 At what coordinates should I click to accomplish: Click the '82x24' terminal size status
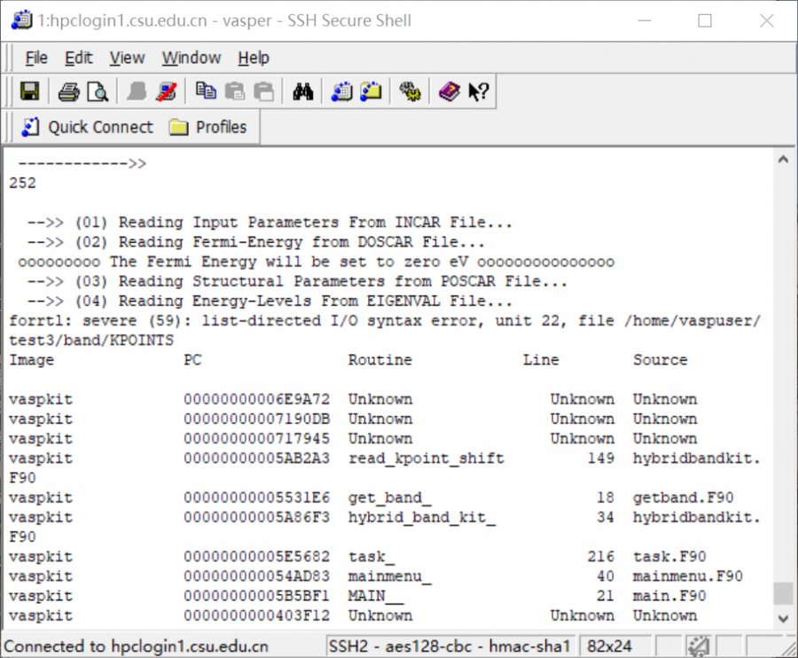pyautogui.click(x=609, y=646)
